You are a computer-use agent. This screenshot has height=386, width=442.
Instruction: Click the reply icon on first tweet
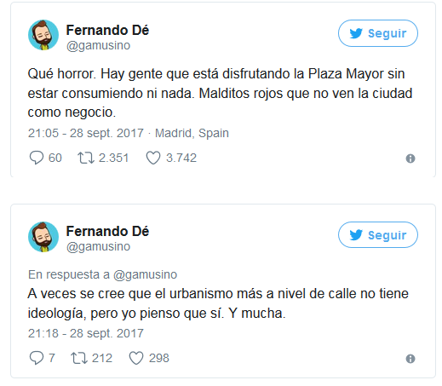(37, 158)
